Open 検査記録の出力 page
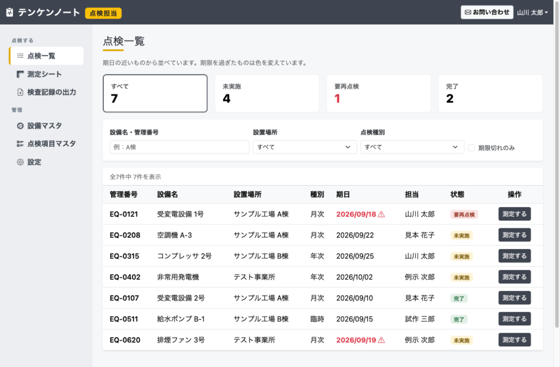Viewport: 560px width, 367px height. click(46, 92)
